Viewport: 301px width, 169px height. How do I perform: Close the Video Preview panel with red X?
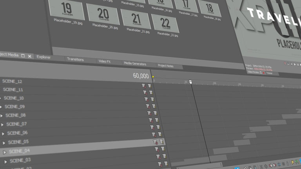click(263, 73)
